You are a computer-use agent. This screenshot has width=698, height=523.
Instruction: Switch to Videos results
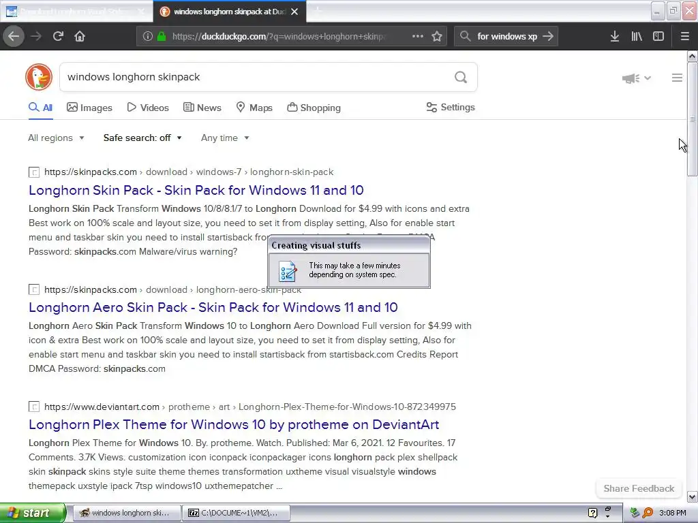[x=148, y=108]
